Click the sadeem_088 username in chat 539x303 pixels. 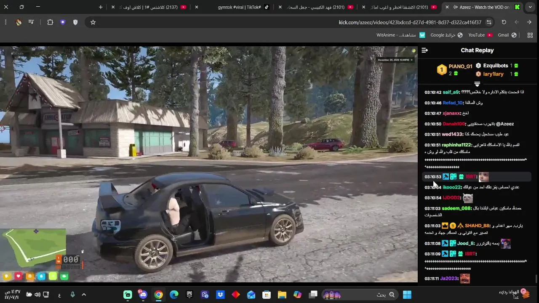pos(456,208)
